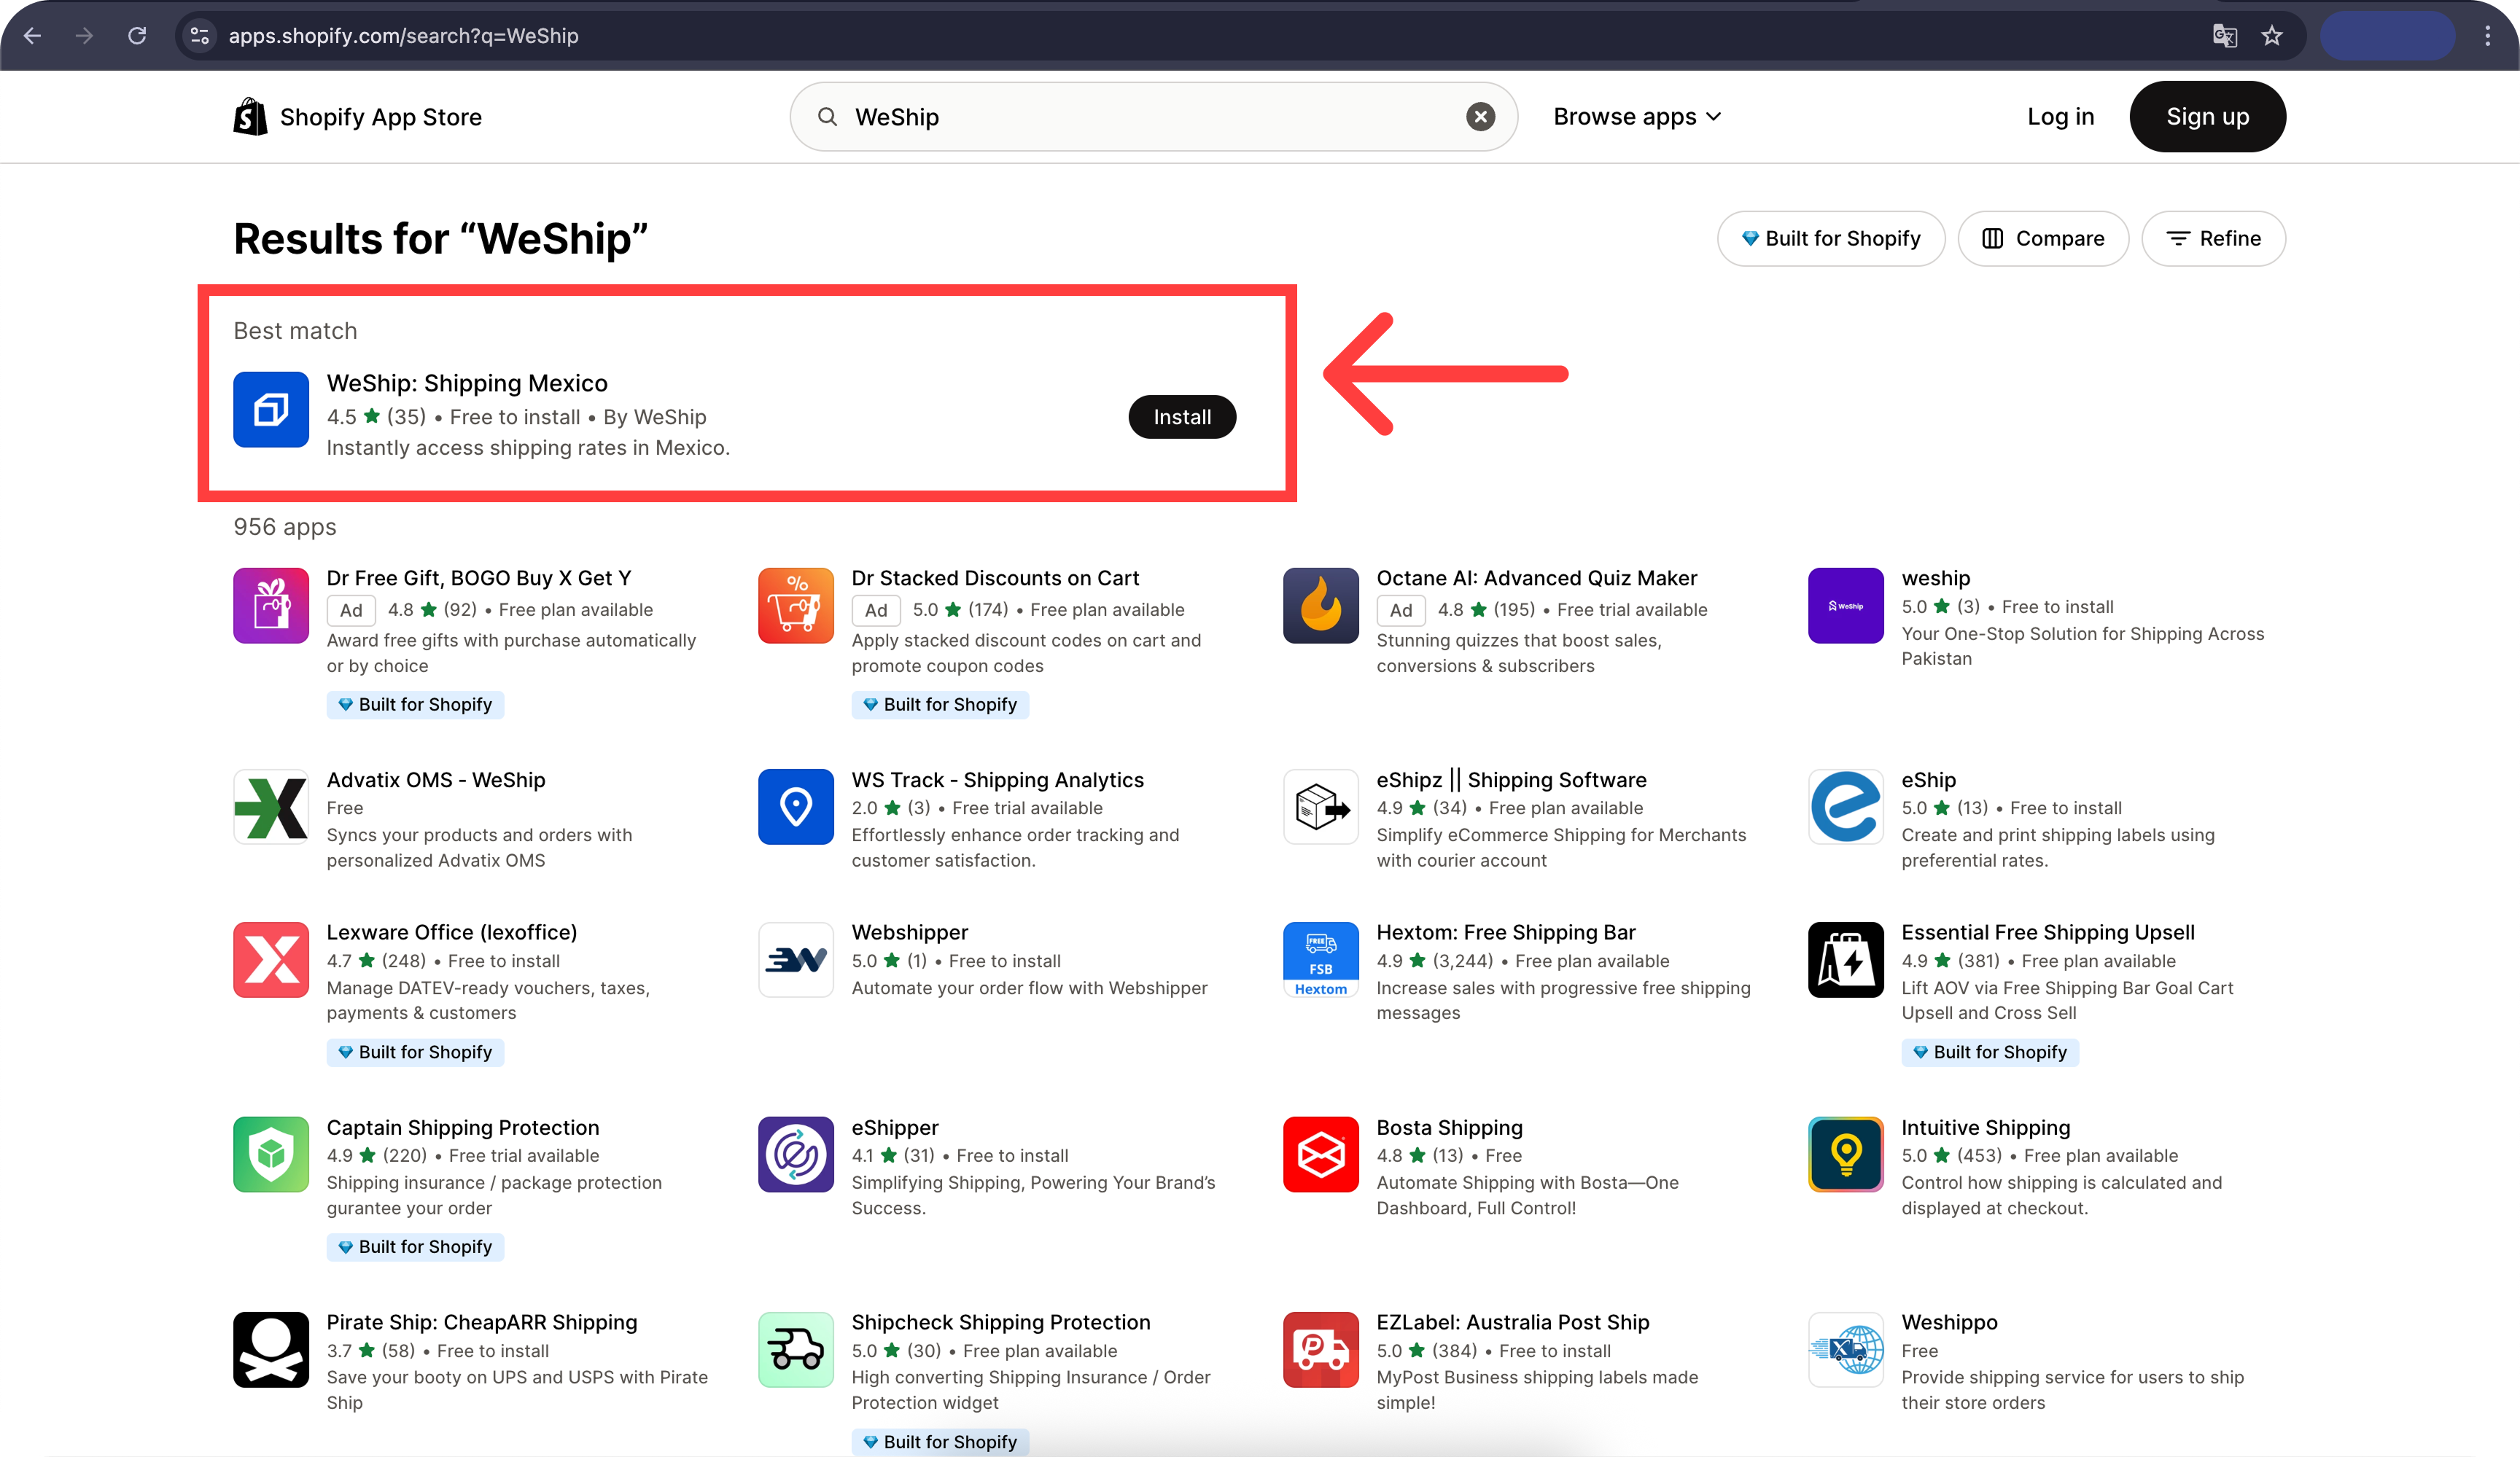Open the browser three-dot menu
This screenshot has height=1457, width=2520.
(2487, 36)
